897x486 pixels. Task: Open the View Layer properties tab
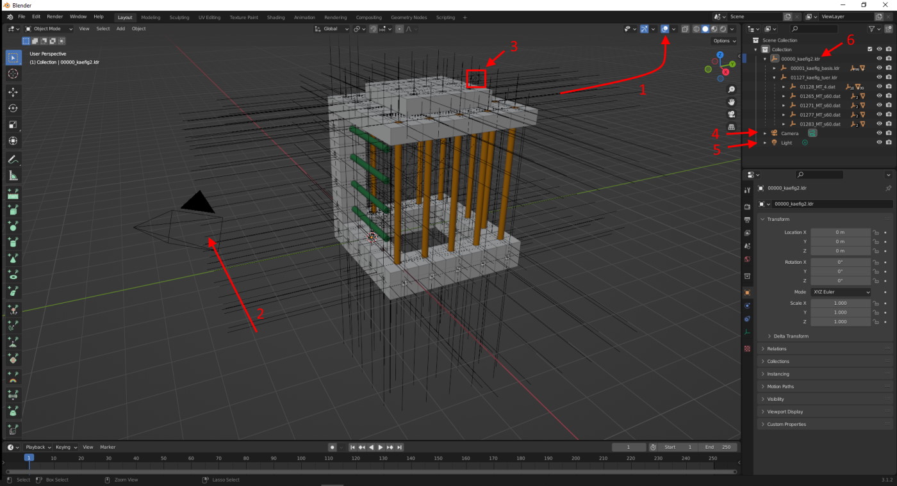coord(747,232)
